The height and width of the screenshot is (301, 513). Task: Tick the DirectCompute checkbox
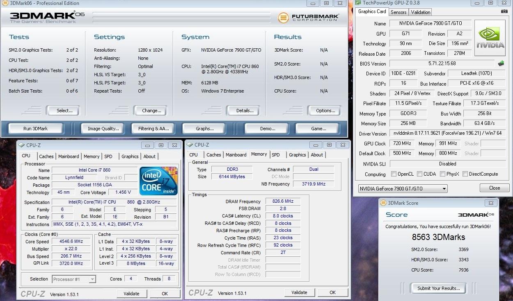[465, 174]
